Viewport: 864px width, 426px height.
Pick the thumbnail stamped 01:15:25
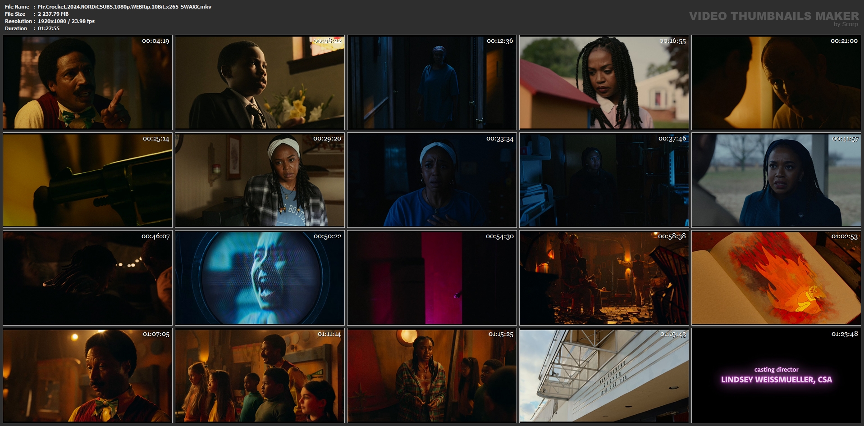pos(432,376)
